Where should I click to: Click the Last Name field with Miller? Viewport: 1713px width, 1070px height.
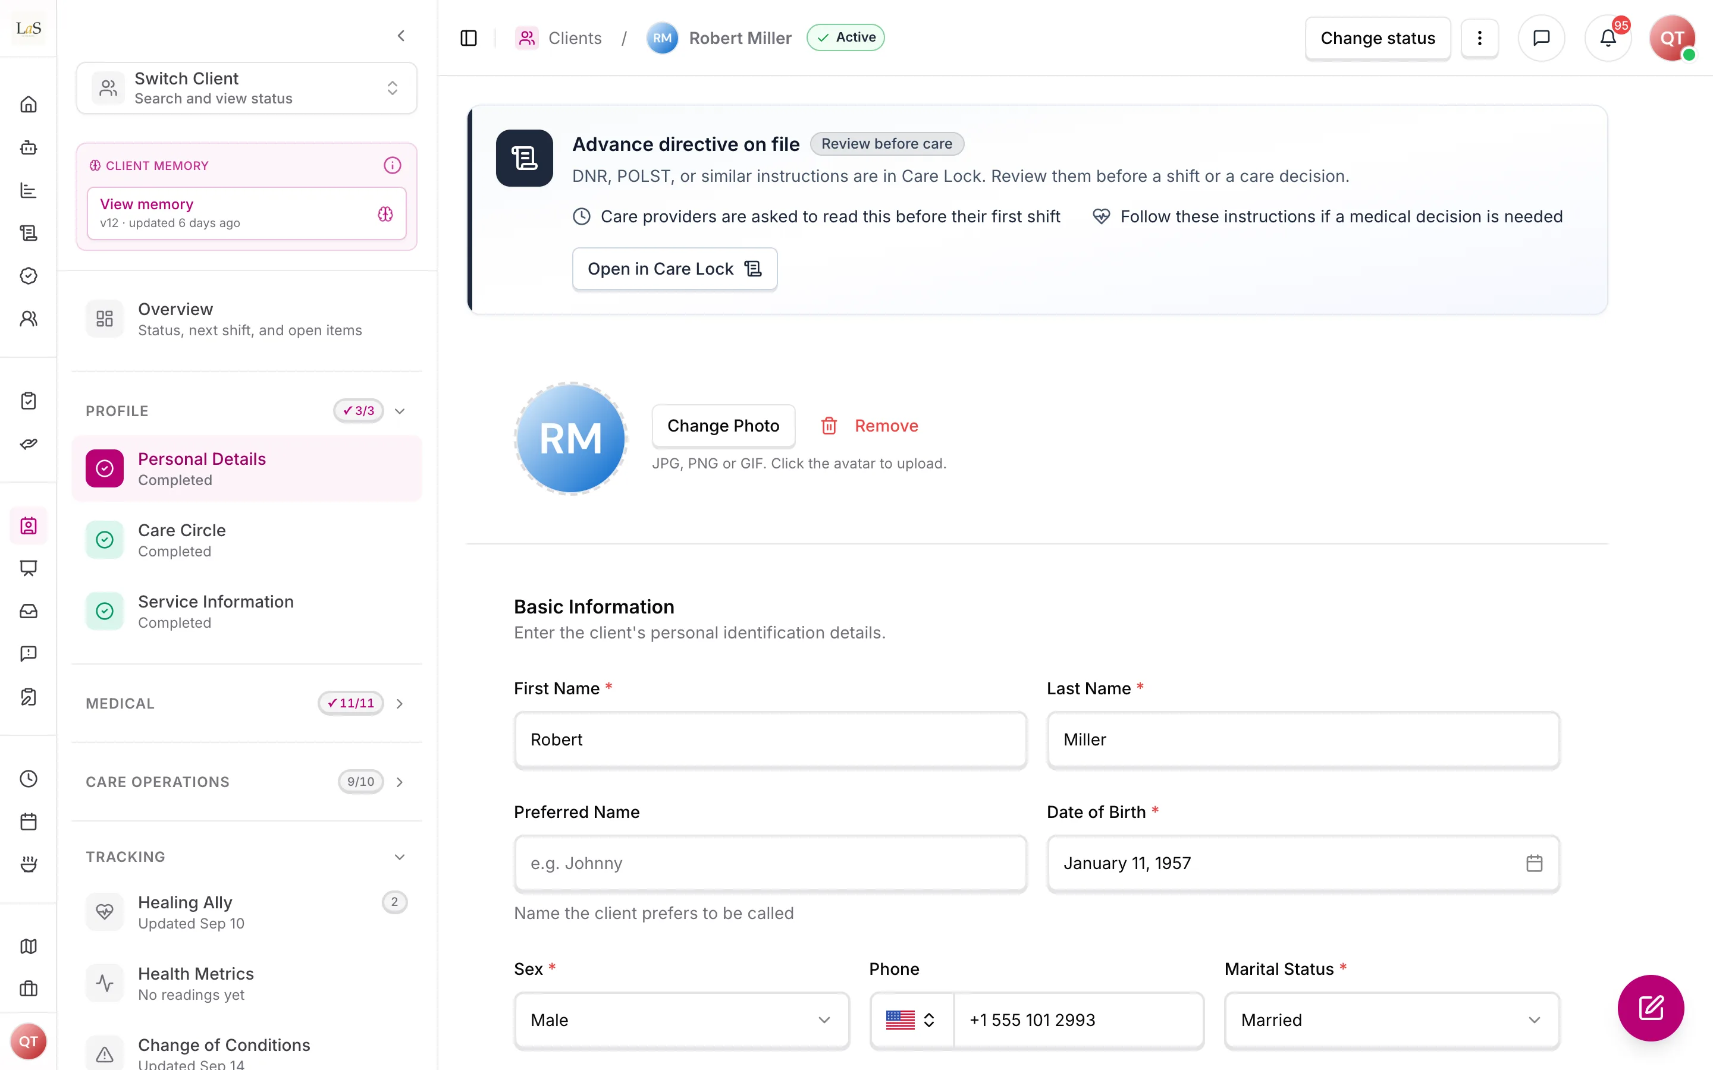tap(1303, 739)
